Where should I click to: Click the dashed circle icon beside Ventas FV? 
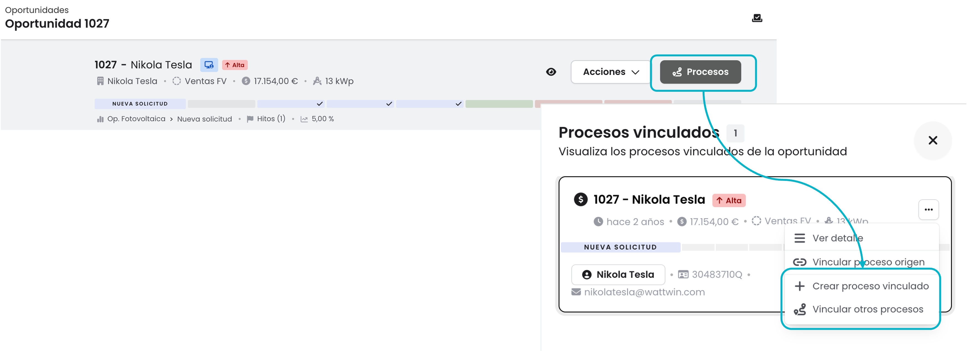(x=176, y=81)
